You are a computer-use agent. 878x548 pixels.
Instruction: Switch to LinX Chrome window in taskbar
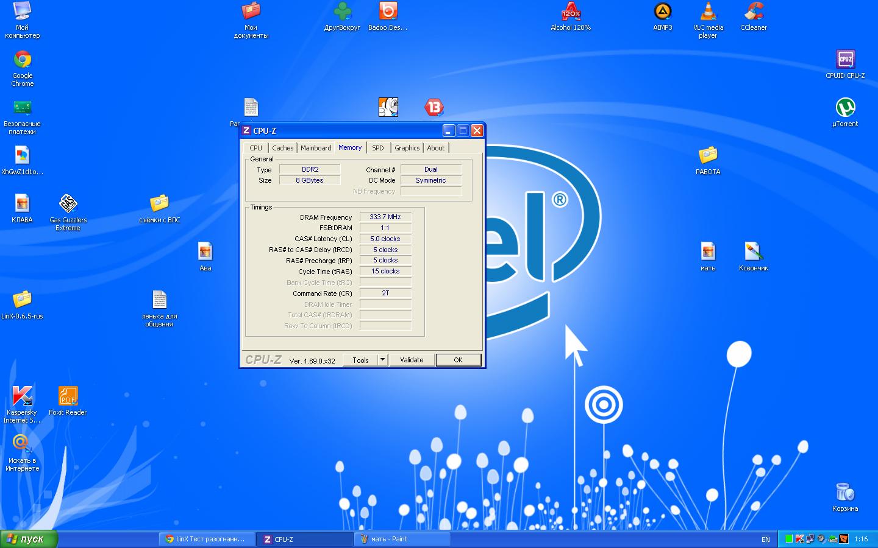click(x=206, y=539)
